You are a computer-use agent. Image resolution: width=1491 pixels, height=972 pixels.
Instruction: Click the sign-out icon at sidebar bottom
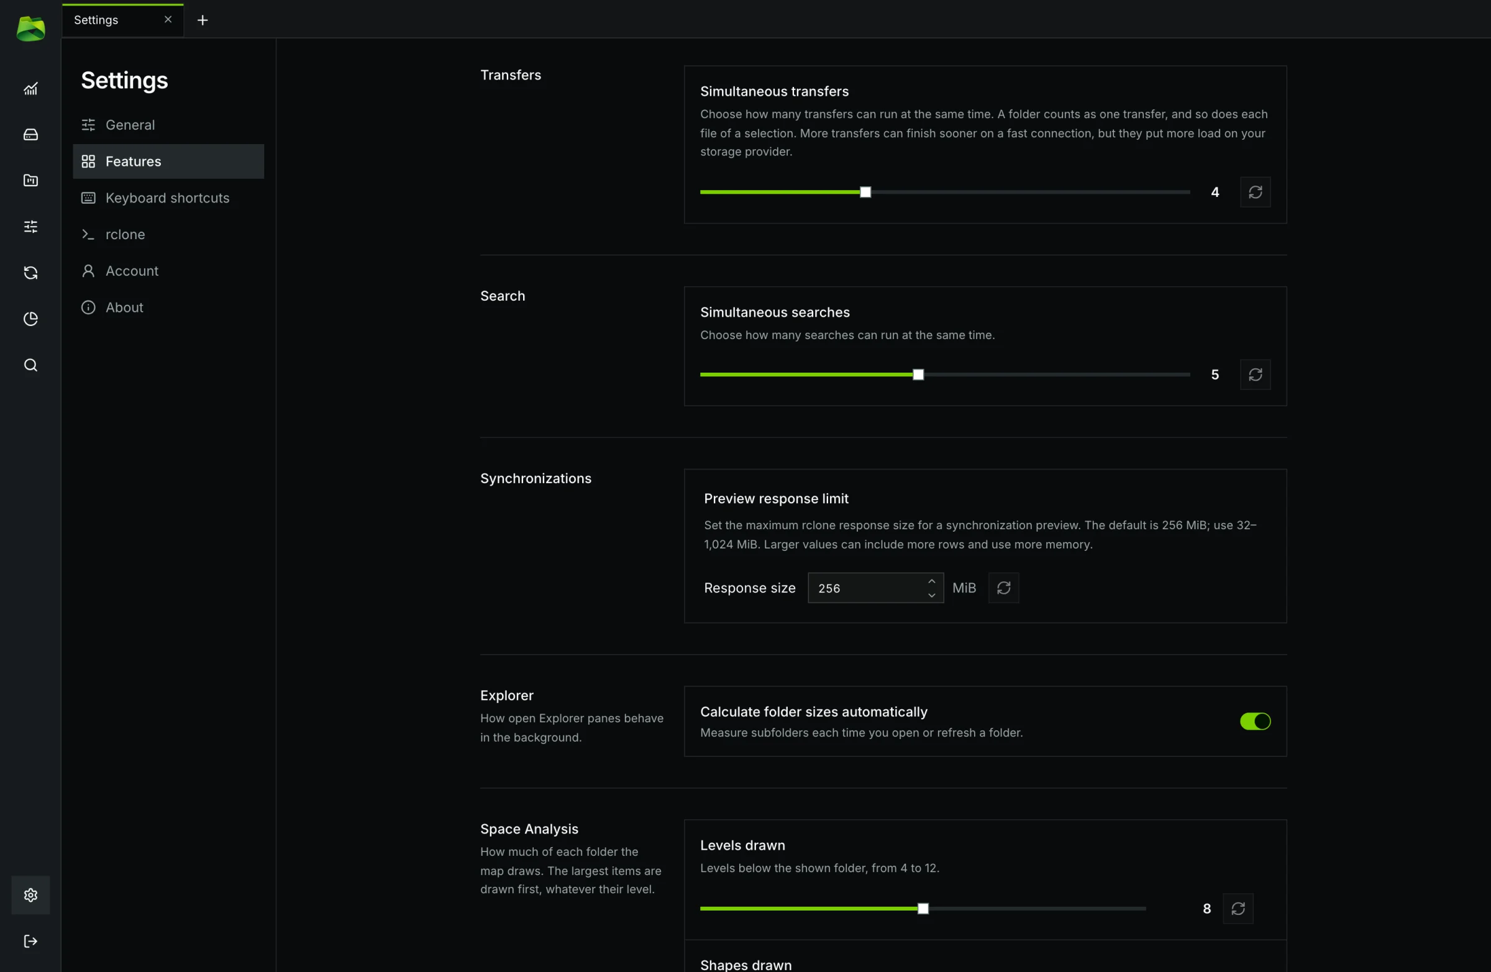[x=30, y=942]
